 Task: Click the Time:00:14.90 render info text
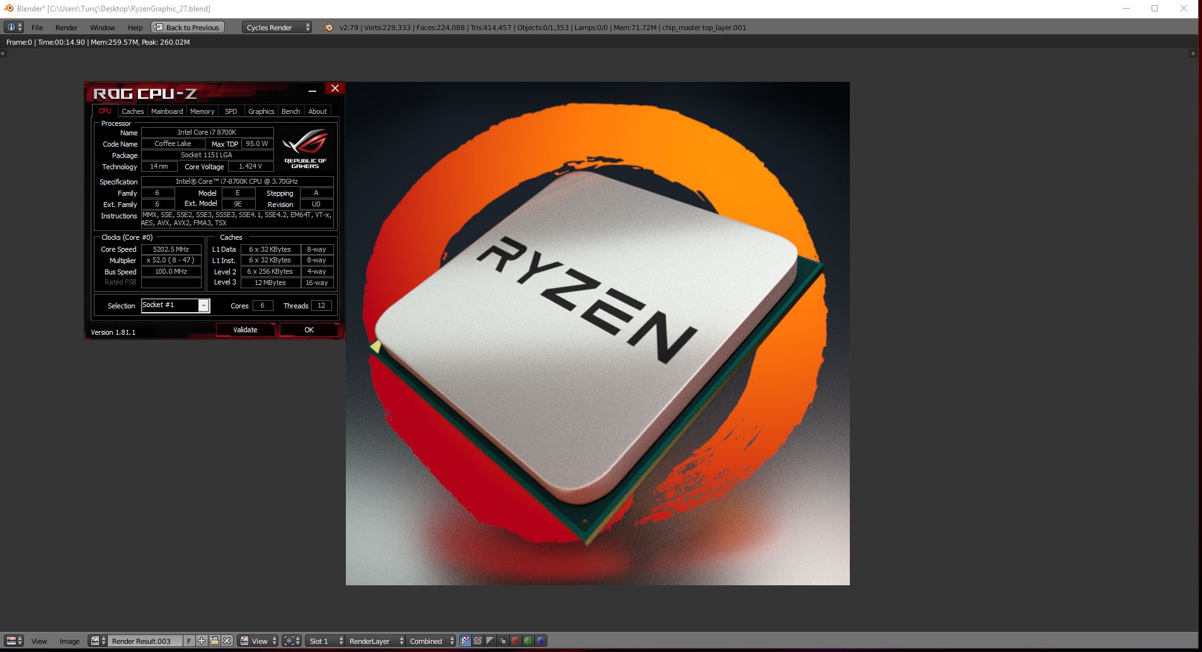tap(61, 42)
